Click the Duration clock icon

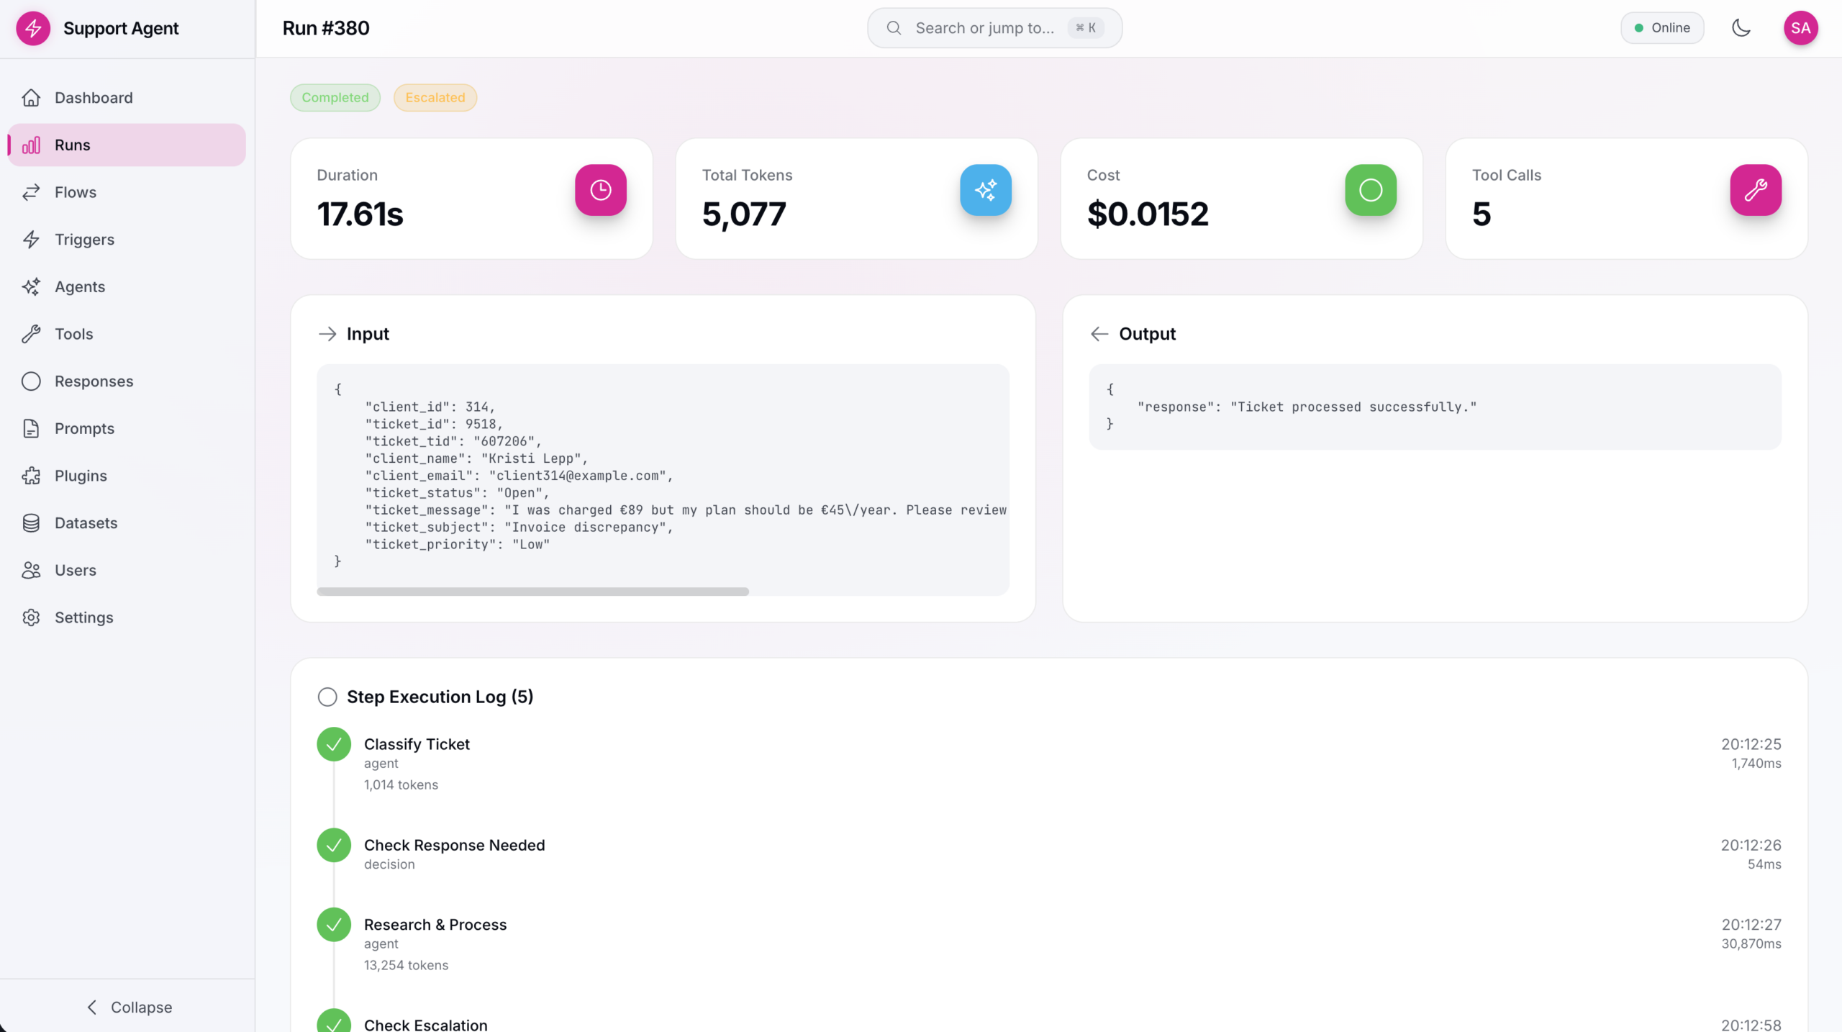(601, 190)
